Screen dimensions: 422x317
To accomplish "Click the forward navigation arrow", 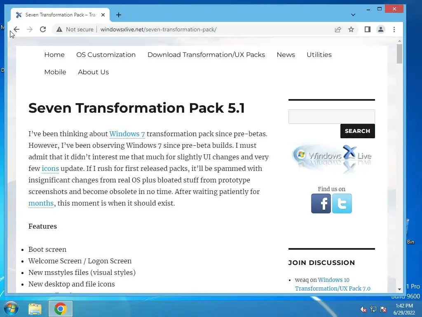I will click(x=30, y=29).
